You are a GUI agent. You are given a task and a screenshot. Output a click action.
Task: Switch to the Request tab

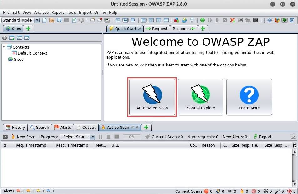point(157,29)
